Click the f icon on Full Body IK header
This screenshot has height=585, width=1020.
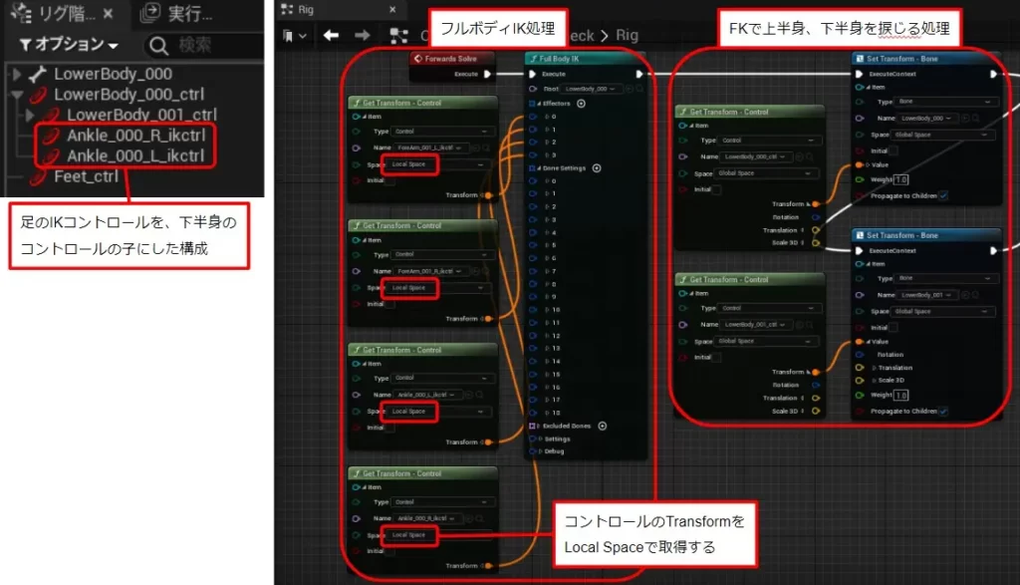click(535, 58)
